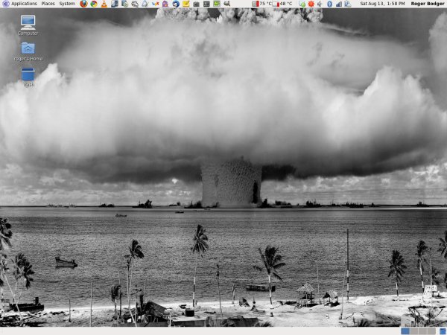Image resolution: width=447 pixels, height=335 pixels.
Task: Click the 48 °C temperature sensor
Action: click(282, 4)
